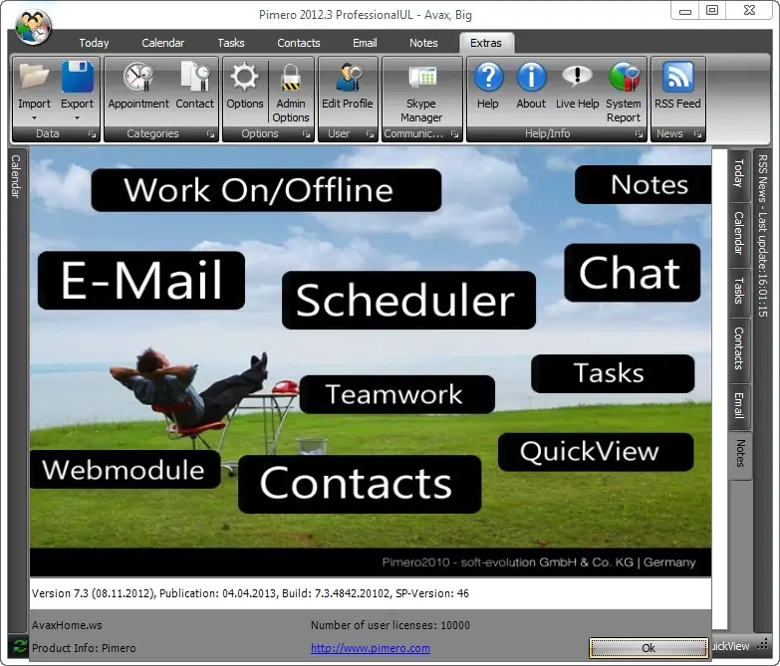Click the Product Info: Pimero text
This screenshot has height=666, width=780.
tap(84, 648)
